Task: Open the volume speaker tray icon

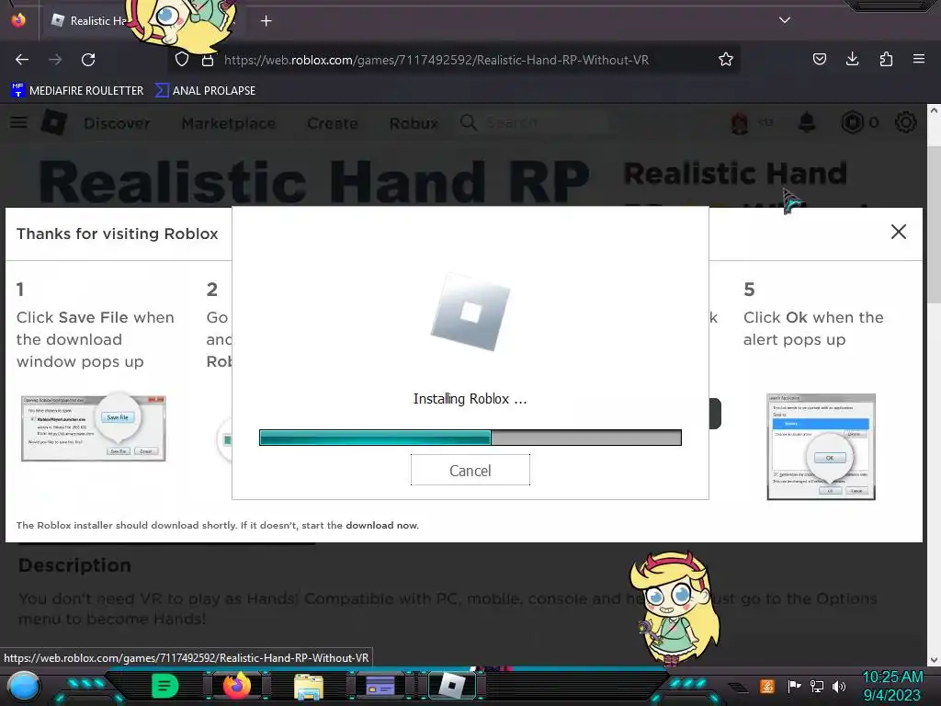Action: 839,686
